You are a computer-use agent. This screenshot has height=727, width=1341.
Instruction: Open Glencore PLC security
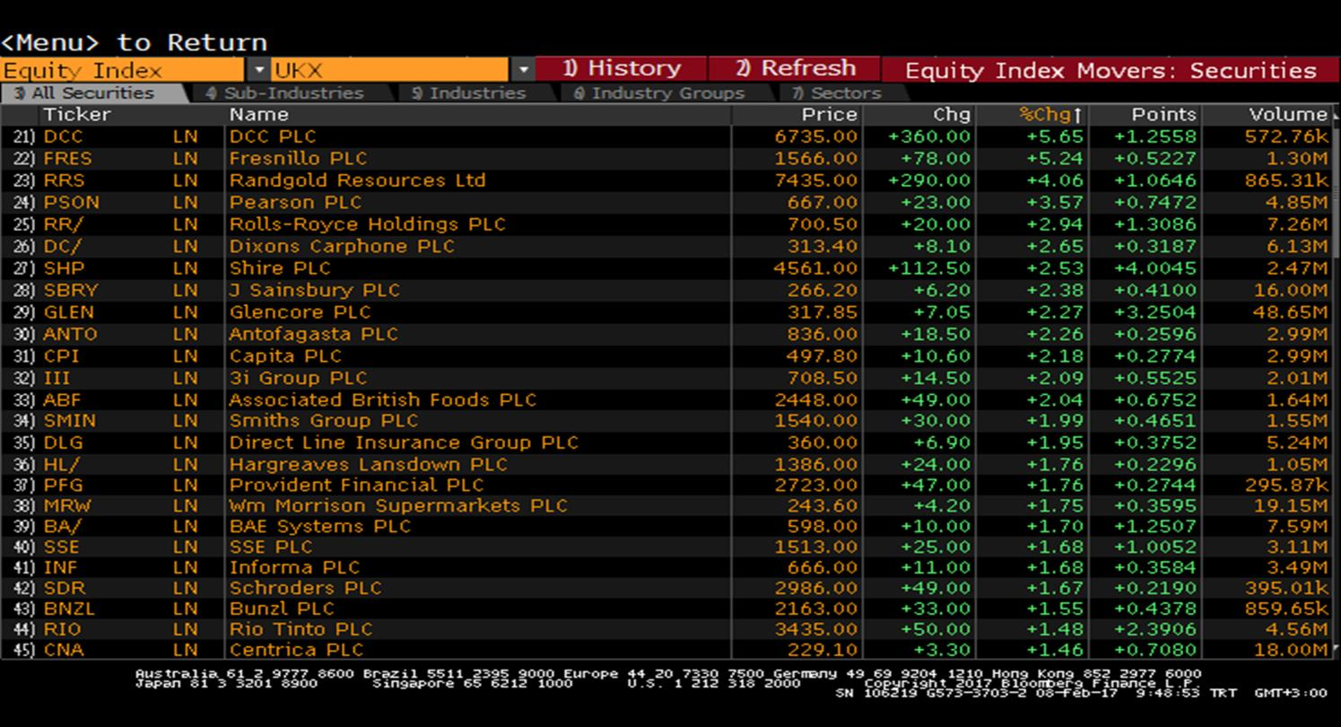tap(300, 312)
